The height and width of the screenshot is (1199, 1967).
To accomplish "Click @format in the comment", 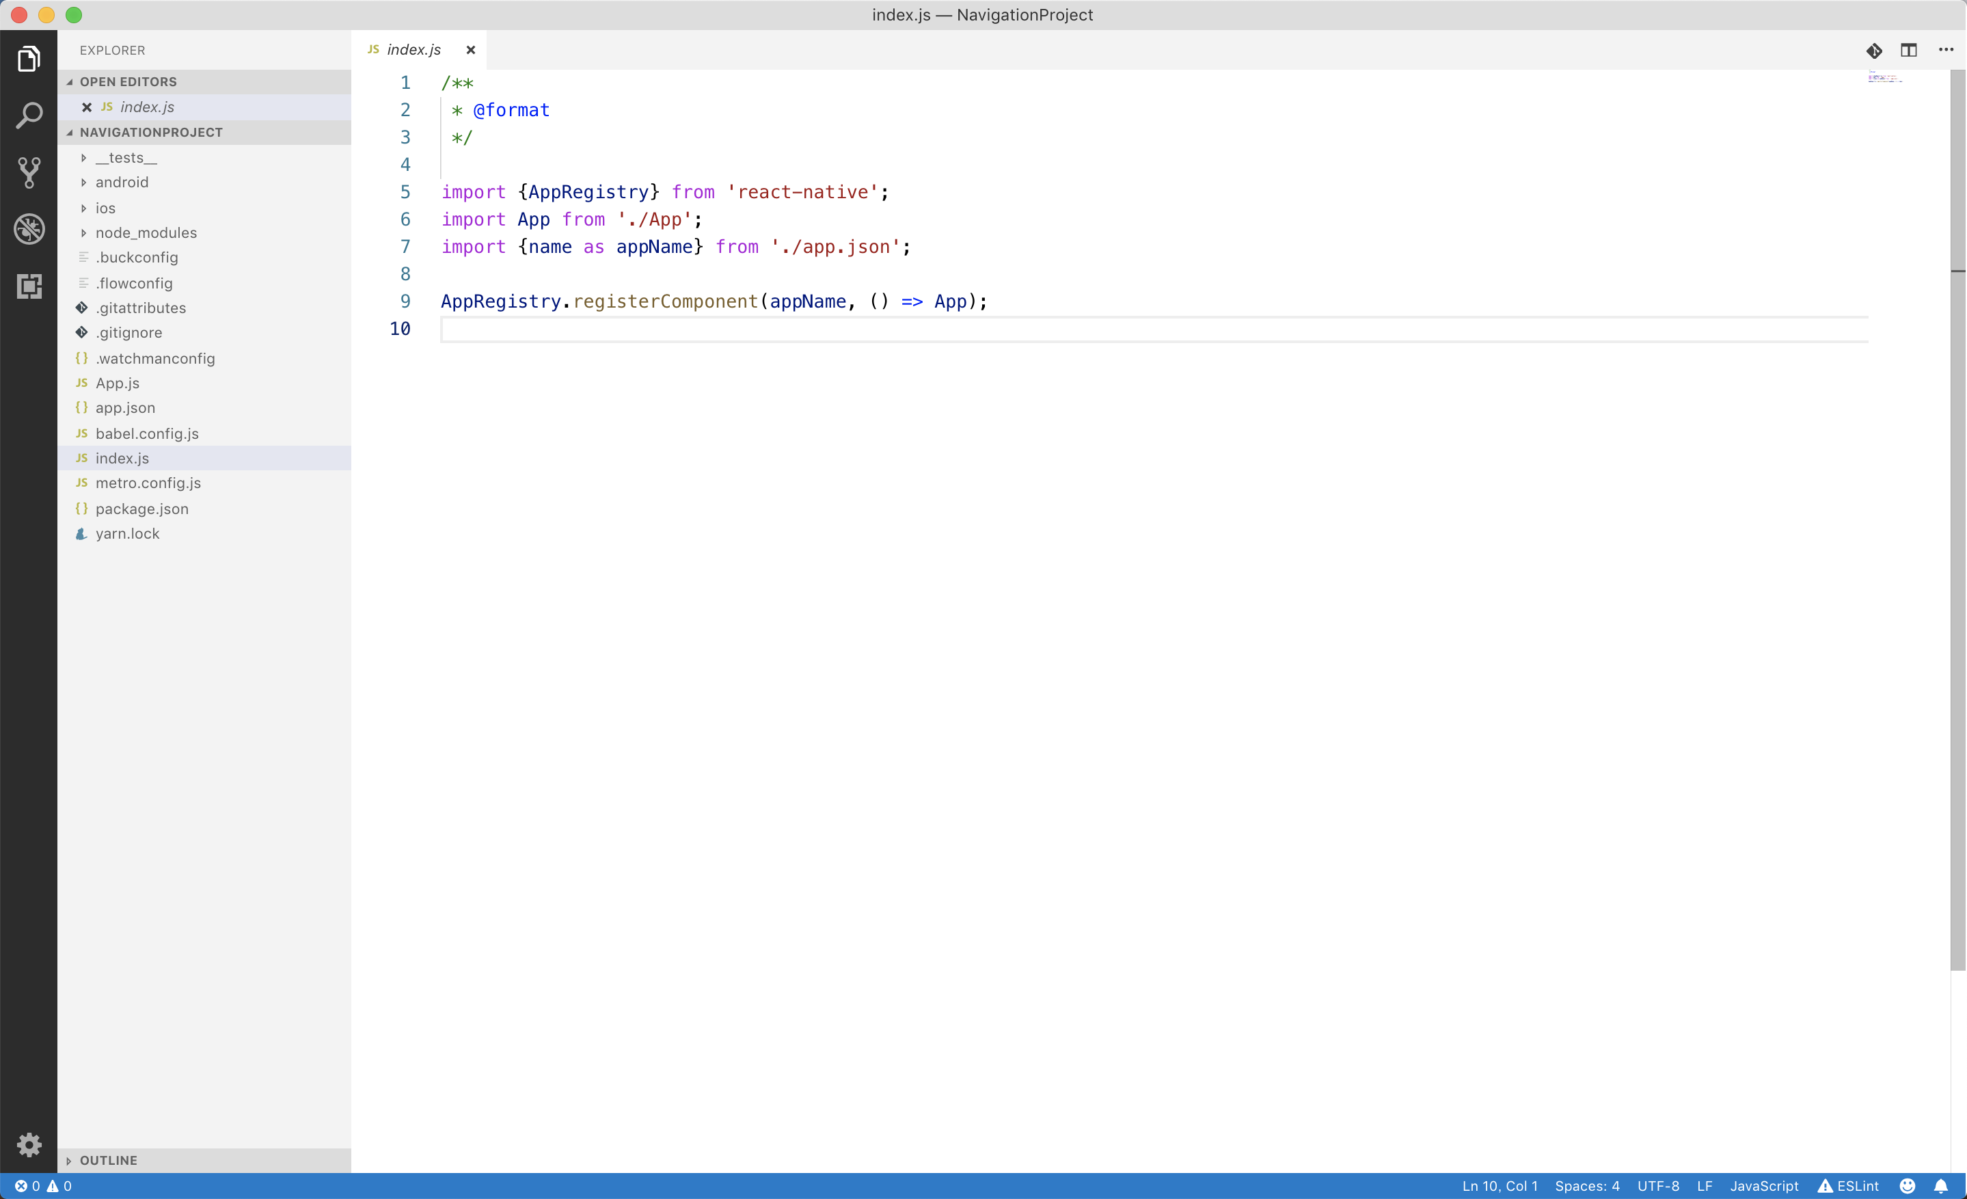I will 511,109.
